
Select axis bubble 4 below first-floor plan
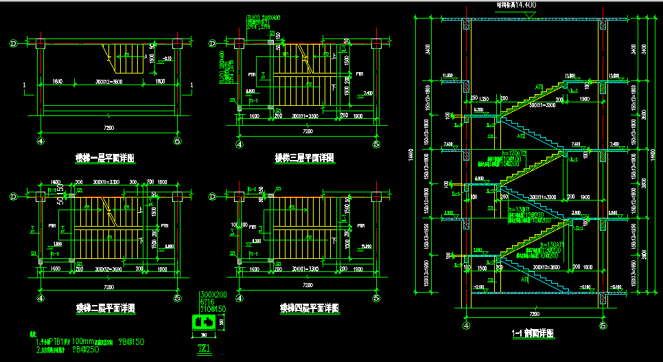click(x=40, y=142)
